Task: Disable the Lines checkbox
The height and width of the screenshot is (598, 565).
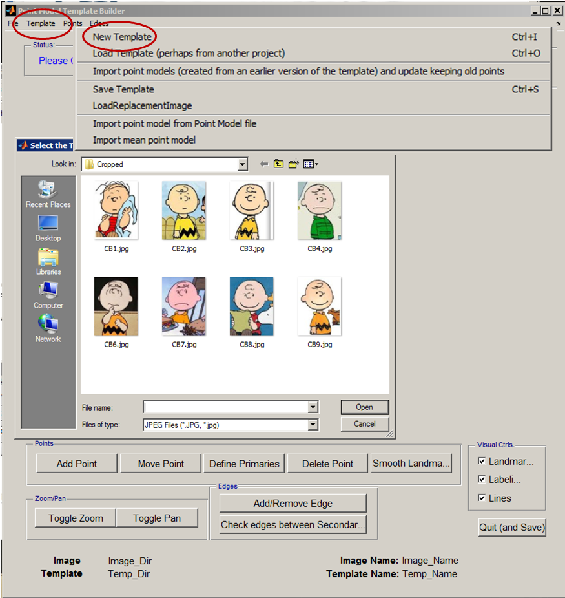Action: point(482,498)
